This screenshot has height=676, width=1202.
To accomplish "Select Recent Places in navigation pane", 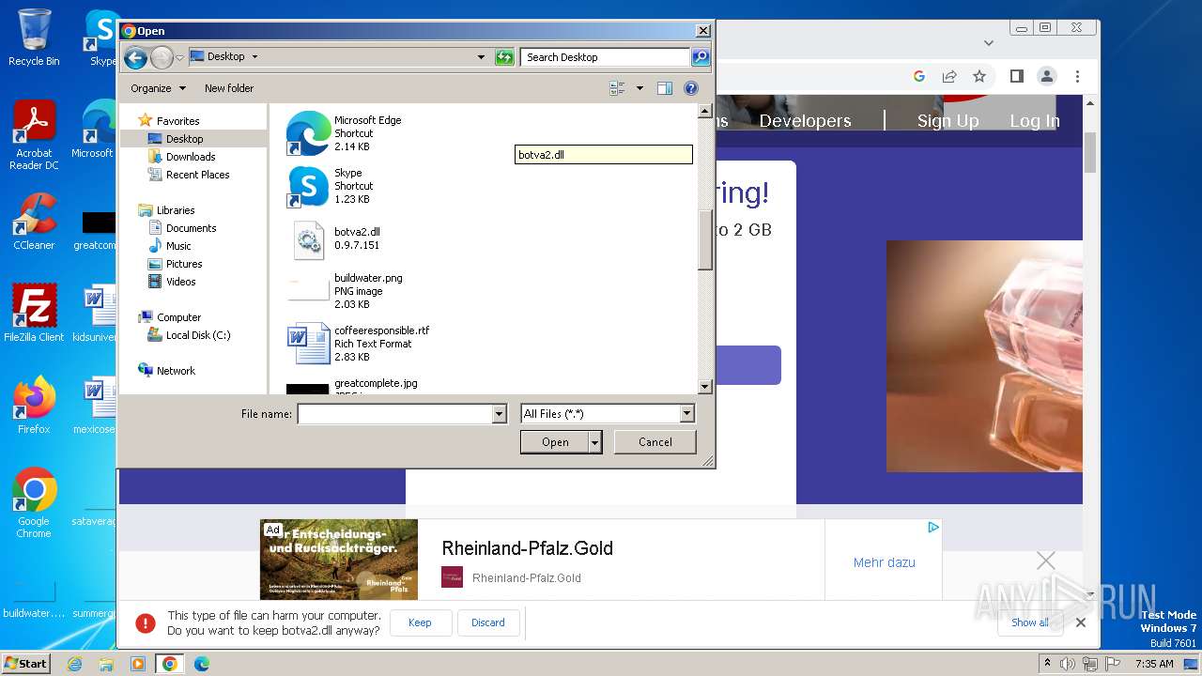I will [x=197, y=175].
